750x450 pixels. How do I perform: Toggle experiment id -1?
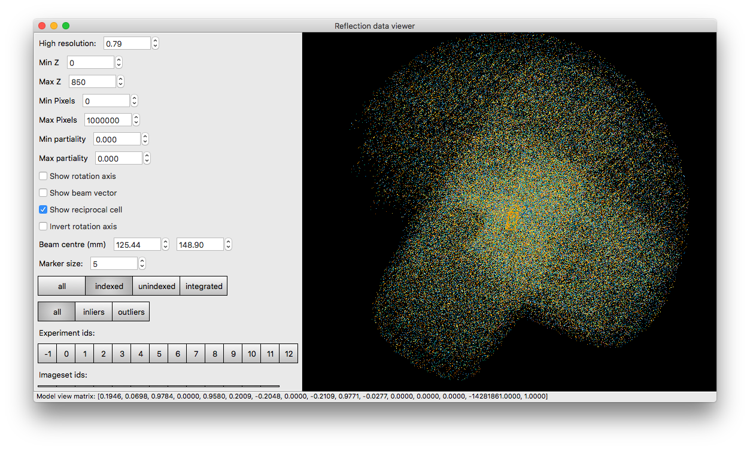[47, 354]
